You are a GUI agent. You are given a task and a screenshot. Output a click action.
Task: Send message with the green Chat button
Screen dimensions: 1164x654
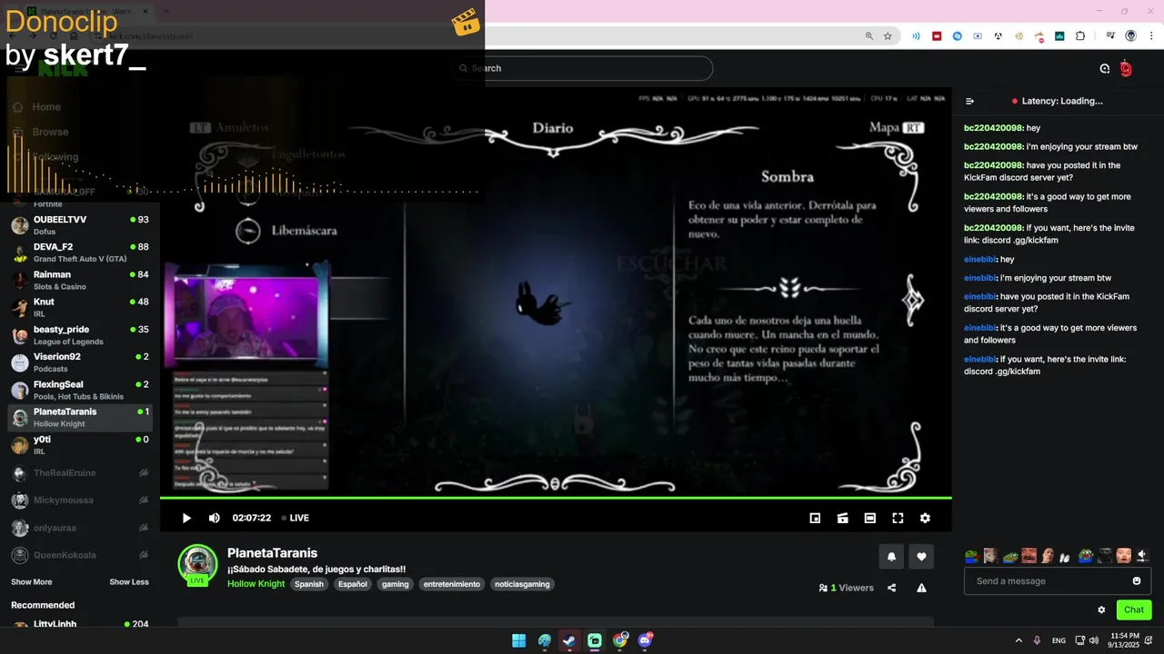click(x=1134, y=609)
